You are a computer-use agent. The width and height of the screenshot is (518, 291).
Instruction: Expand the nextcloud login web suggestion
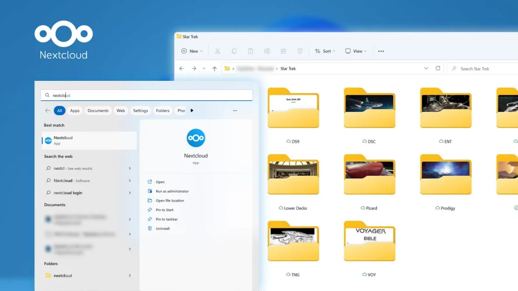(130, 192)
